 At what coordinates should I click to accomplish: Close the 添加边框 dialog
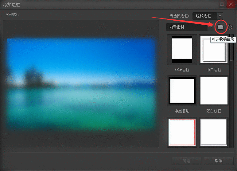click(x=231, y=4)
